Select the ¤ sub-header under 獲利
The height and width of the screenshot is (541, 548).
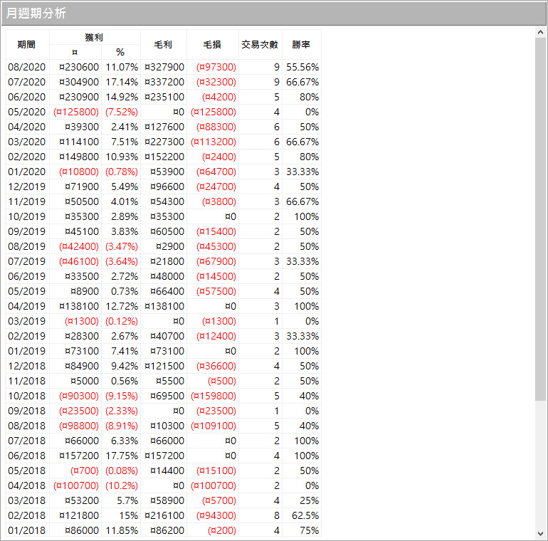(75, 52)
